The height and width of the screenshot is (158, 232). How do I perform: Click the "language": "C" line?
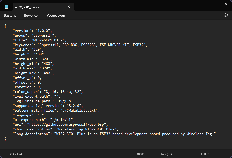29,115
